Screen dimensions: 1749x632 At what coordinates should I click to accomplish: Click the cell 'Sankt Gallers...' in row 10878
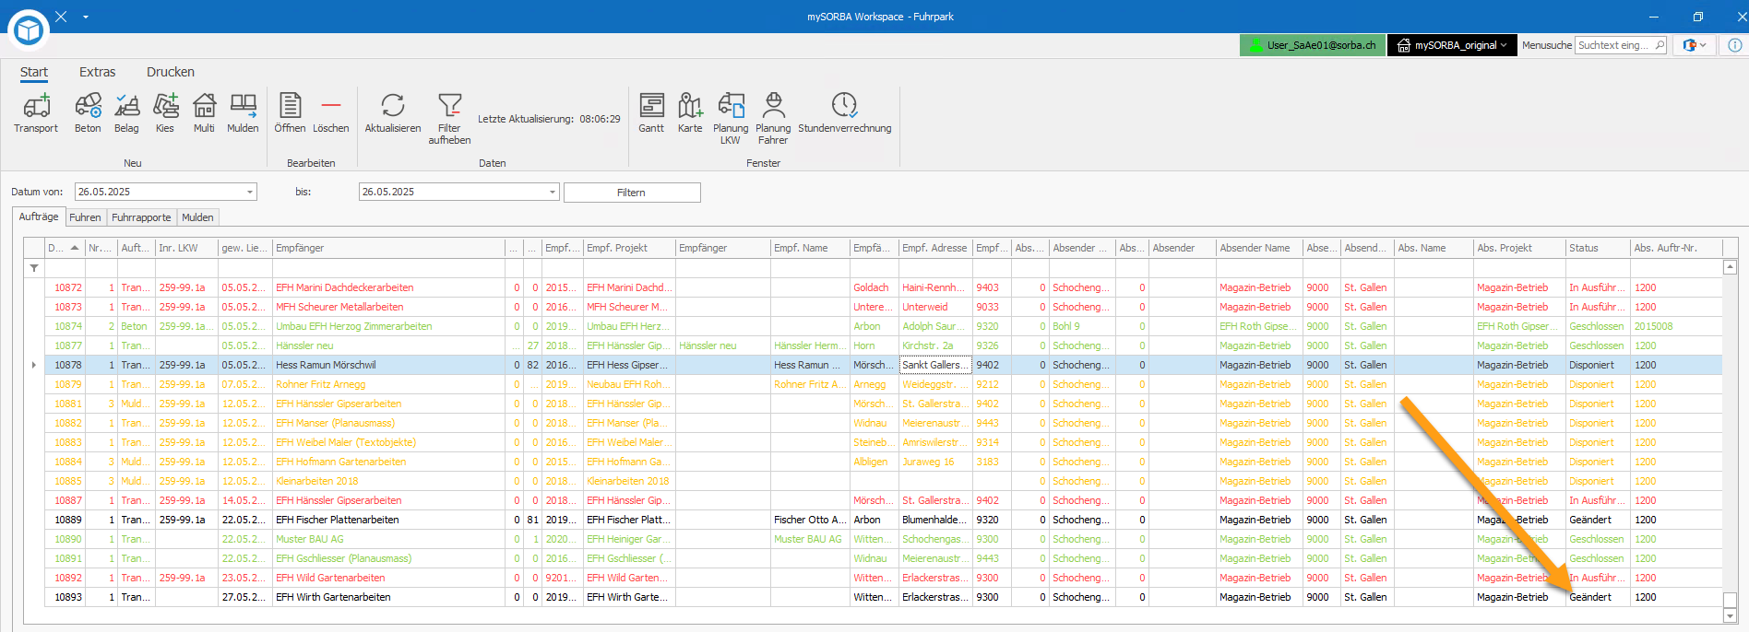(935, 365)
